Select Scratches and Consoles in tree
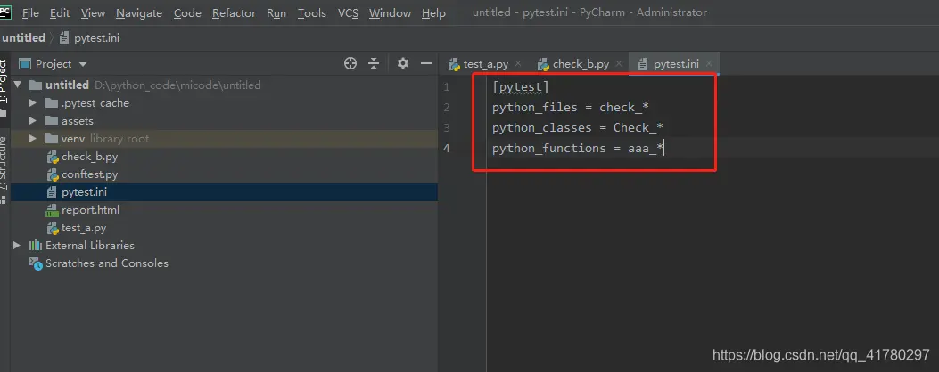 [224, 263]
